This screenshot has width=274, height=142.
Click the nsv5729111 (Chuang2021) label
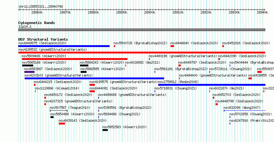(x=230, y=69)
